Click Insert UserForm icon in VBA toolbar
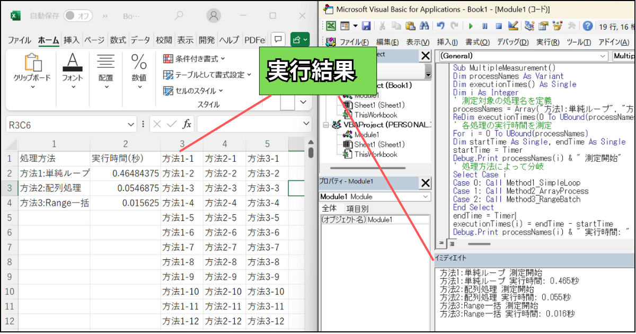Screen dimensions: 636x334 pos(344,25)
